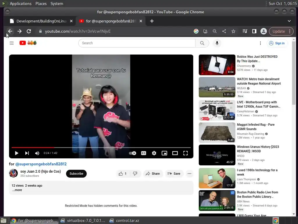The image size is (298, 224).
Task: Open the media controls icon in Chrome toolbar
Action: point(245,31)
